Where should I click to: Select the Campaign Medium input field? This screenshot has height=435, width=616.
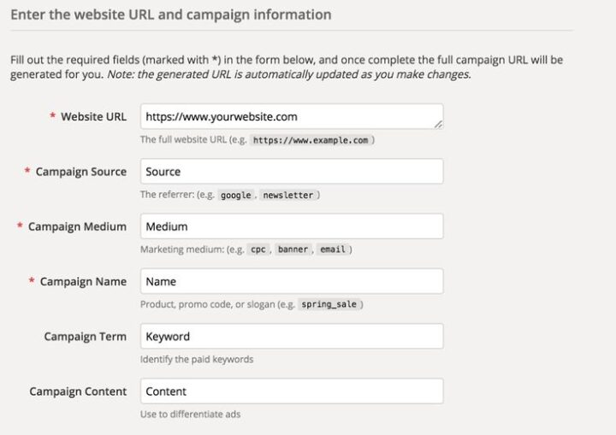pyautogui.click(x=291, y=226)
